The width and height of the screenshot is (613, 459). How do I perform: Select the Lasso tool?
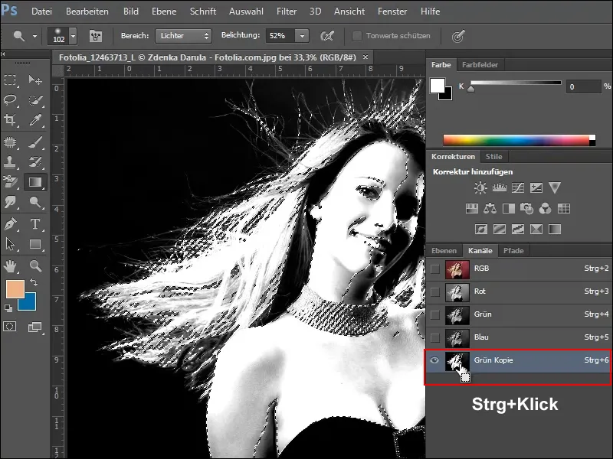click(10, 100)
